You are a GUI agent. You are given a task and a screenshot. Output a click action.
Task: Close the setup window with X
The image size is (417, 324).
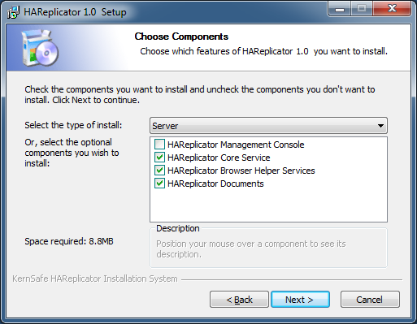coord(392,9)
